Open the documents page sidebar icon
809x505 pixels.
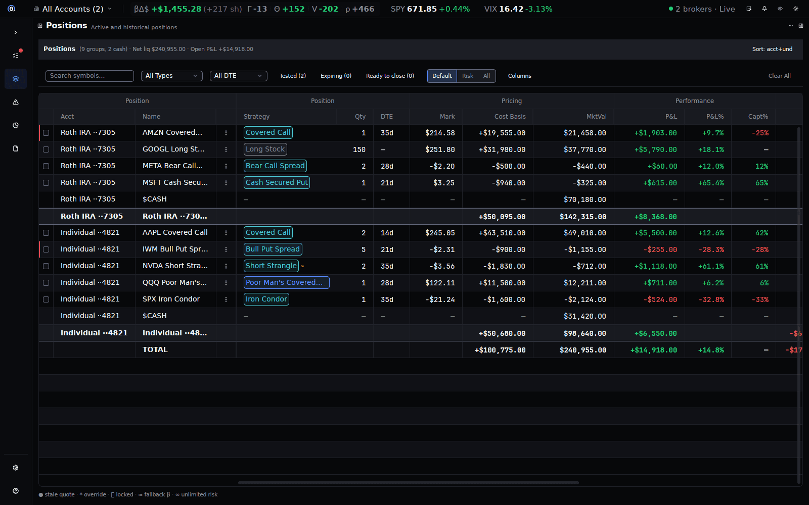tap(16, 148)
